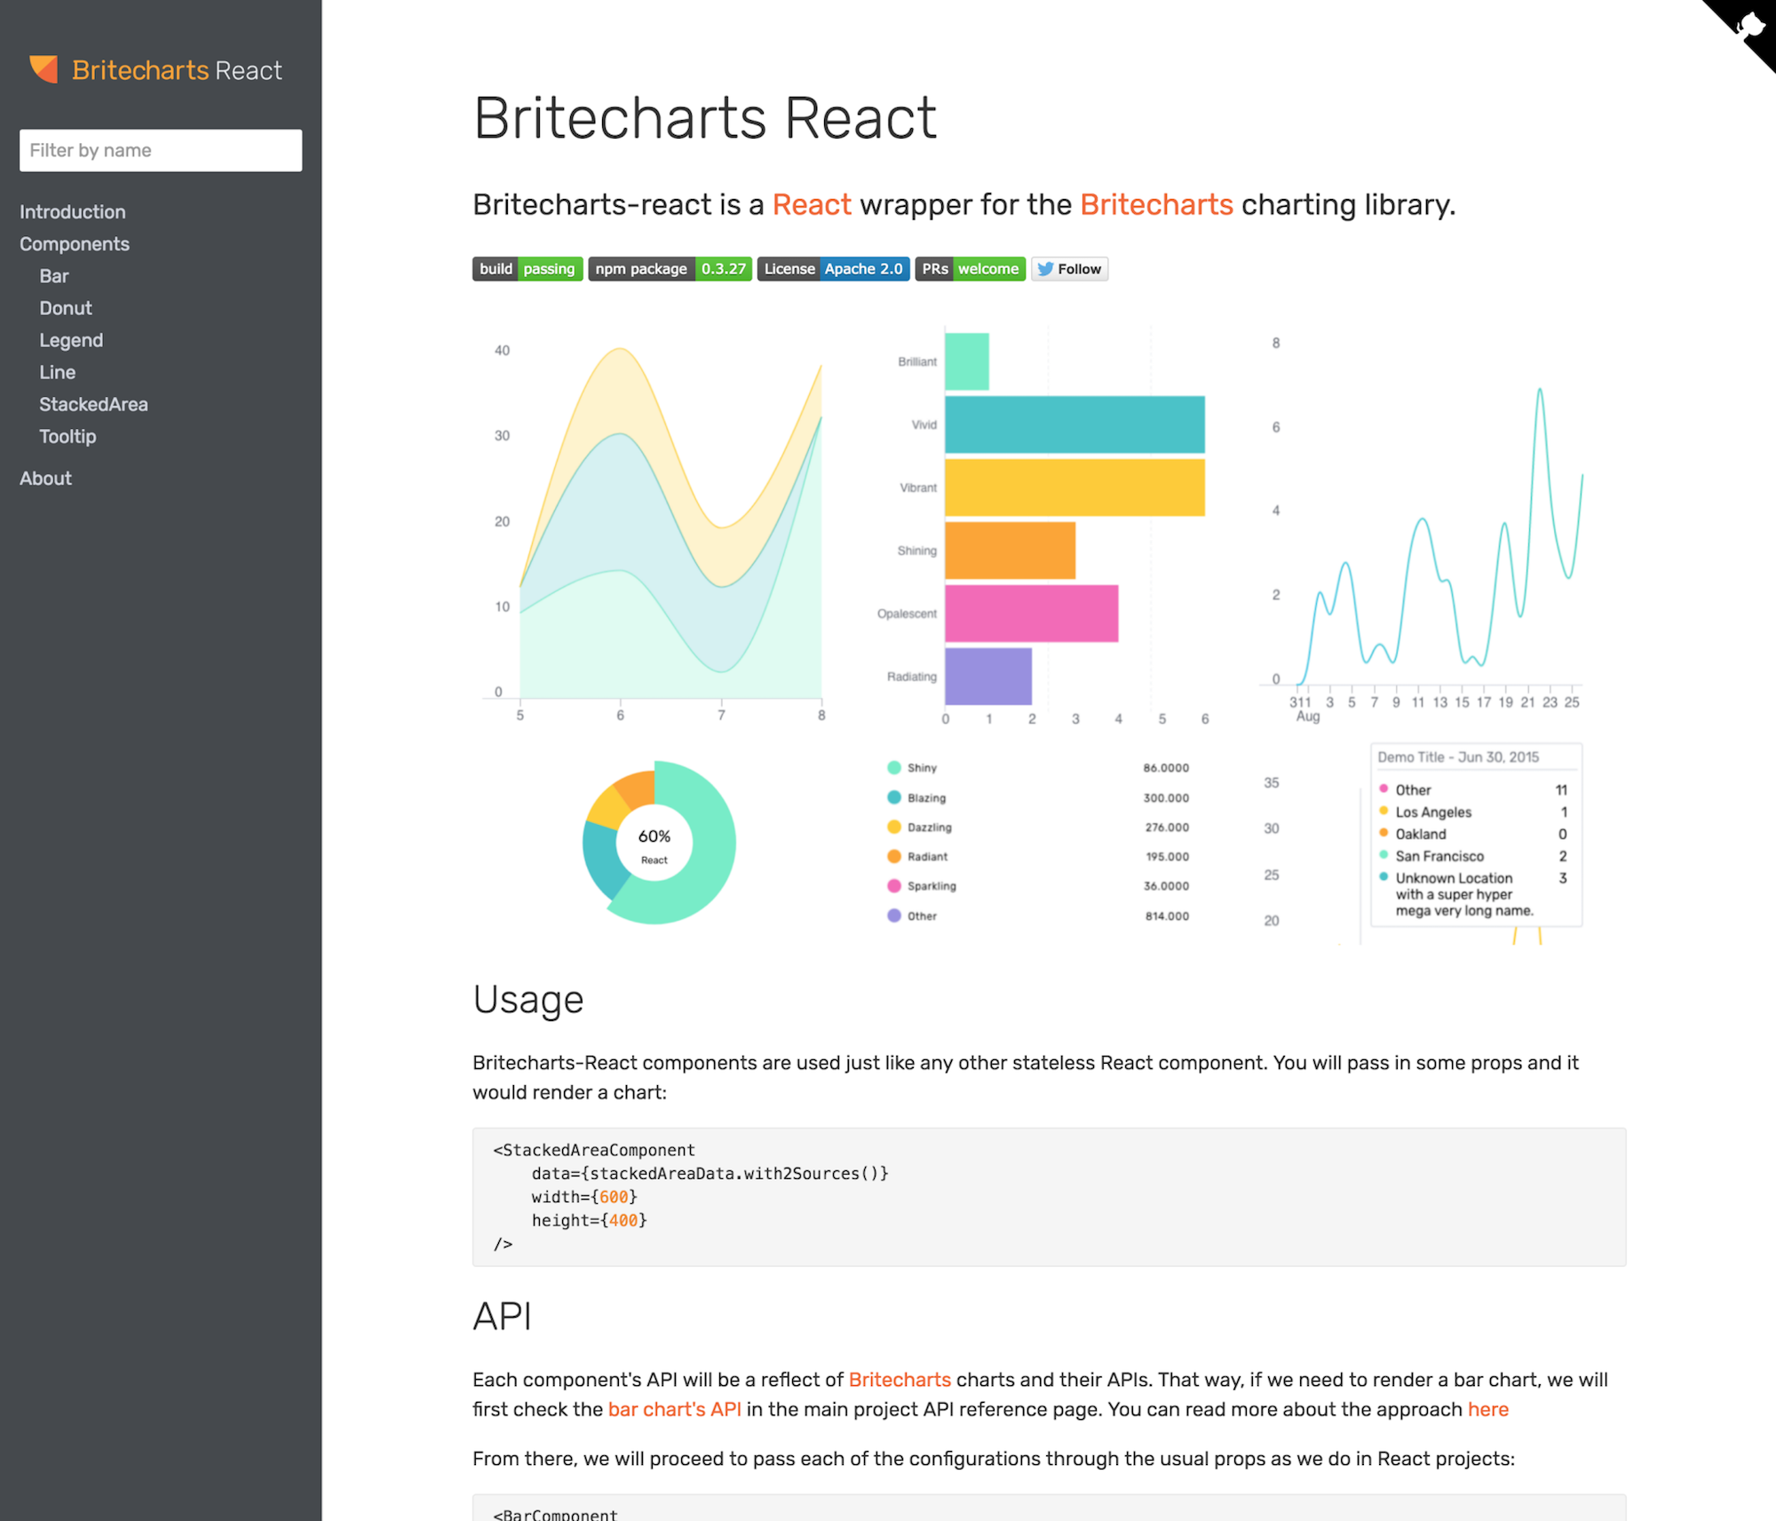Focus the Filter by name field
This screenshot has width=1776, height=1521.
[x=161, y=150]
